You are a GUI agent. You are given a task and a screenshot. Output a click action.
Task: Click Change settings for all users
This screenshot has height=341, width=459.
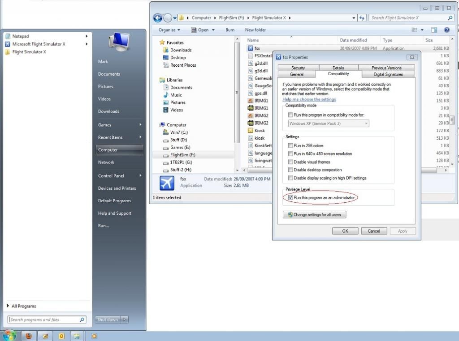pos(314,215)
